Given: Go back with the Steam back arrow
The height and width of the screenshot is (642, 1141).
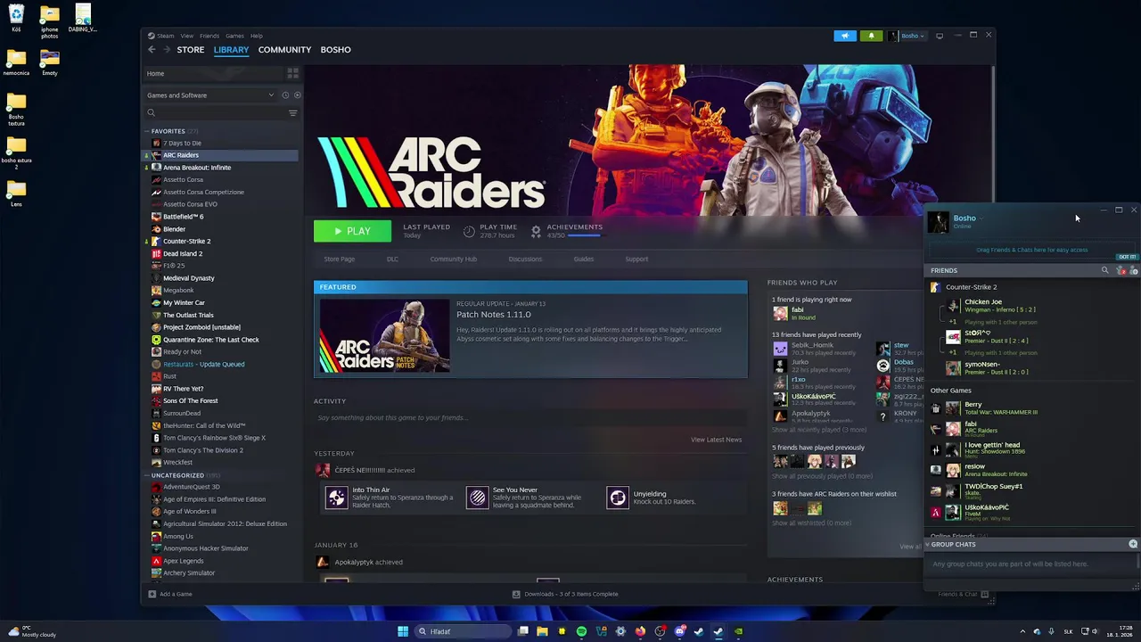Looking at the screenshot, I should [152, 50].
